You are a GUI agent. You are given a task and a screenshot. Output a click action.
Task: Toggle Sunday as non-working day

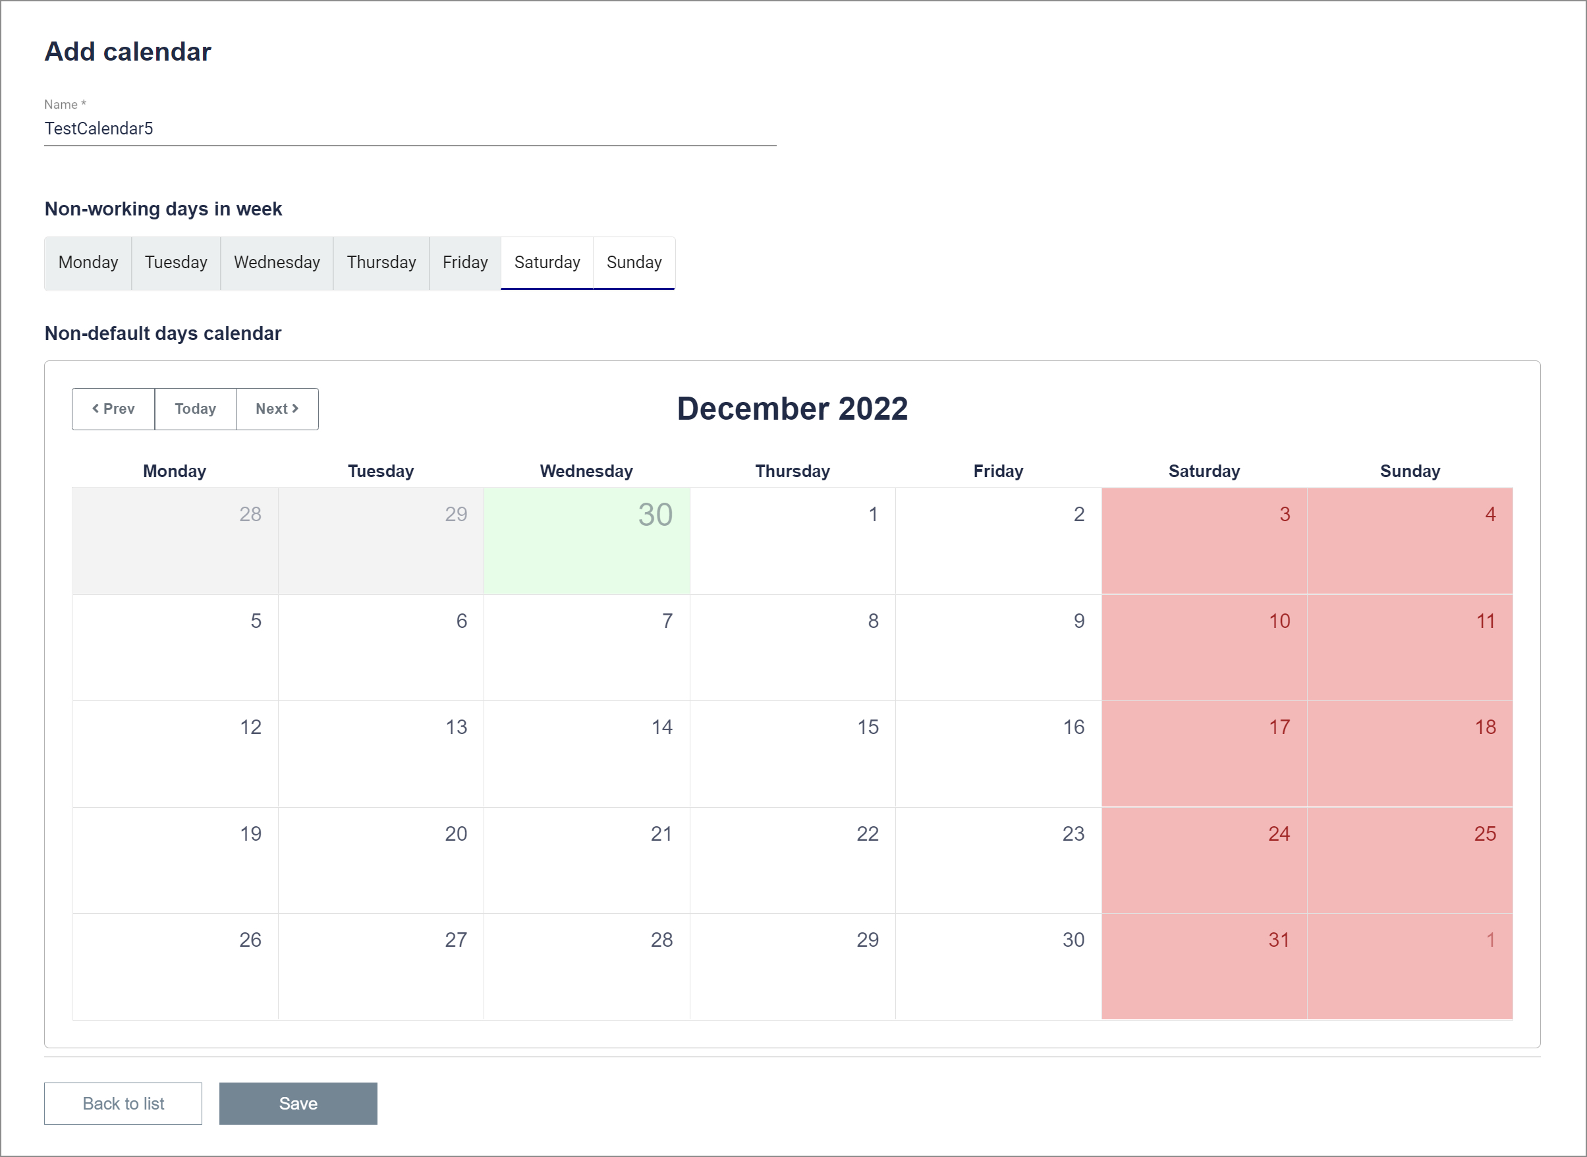[632, 261]
